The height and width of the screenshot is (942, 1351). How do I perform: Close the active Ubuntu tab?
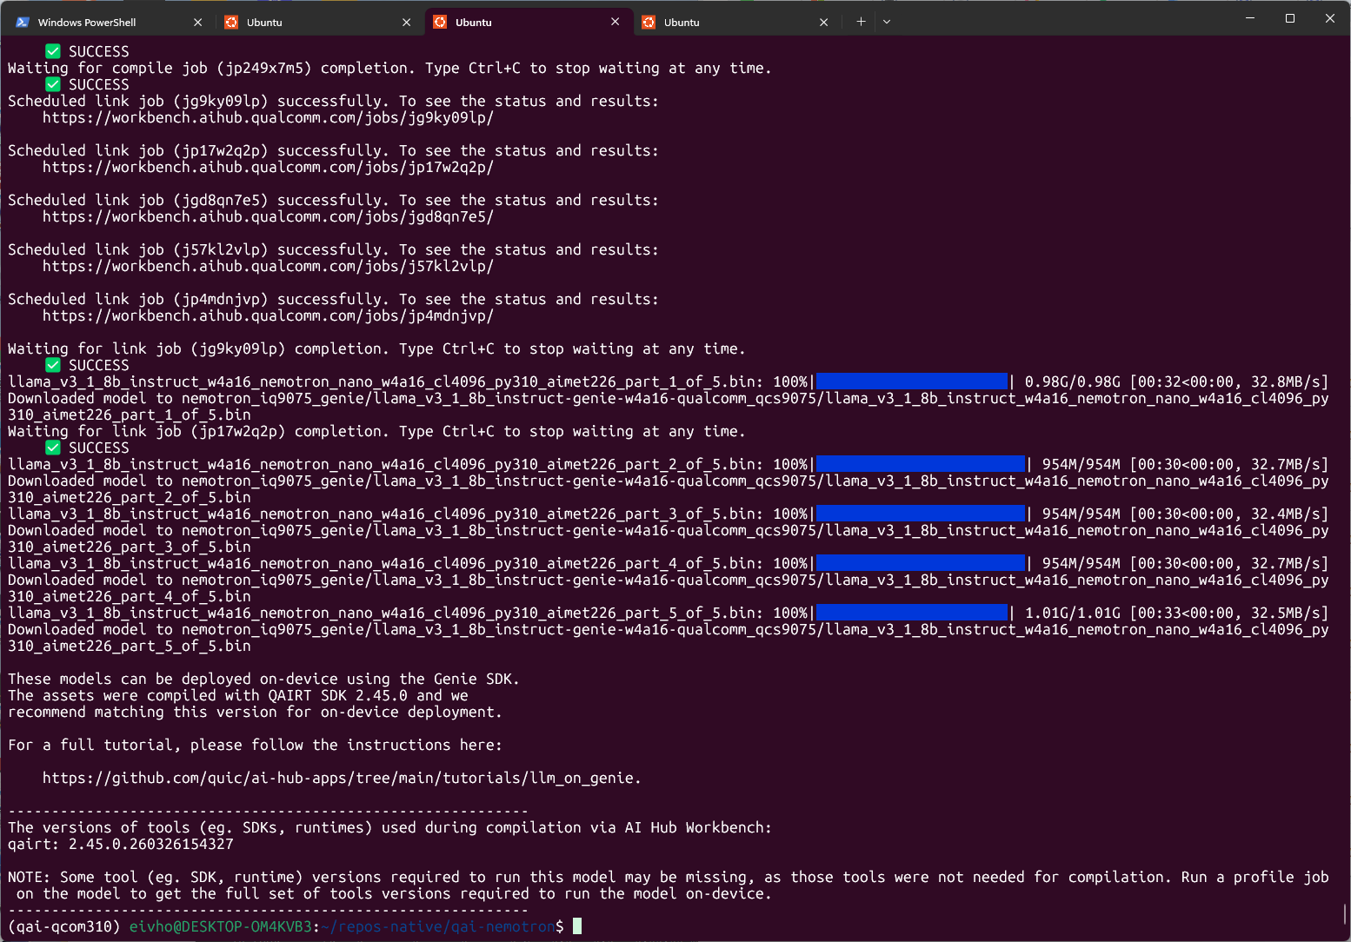tap(615, 22)
